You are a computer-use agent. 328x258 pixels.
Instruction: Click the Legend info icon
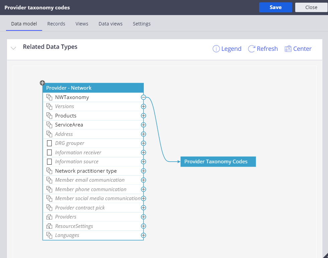point(216,49)
